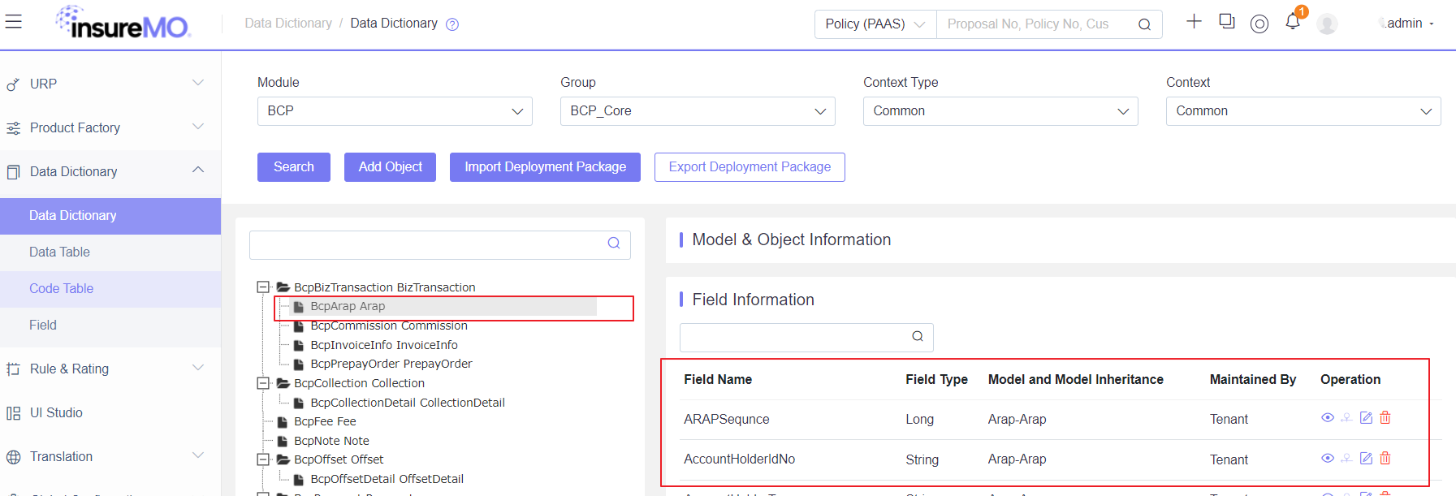Open the Group dropdown showing BCP_Core
Screen dimensions: 1456x496
pyautogui.click(x=698, y=111)
